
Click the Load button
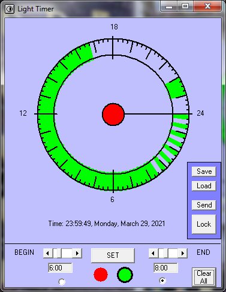(204, 186)
